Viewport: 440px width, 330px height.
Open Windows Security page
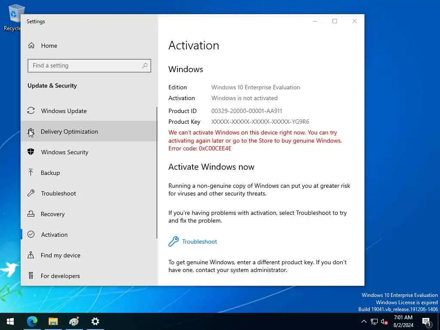pos(89,152)
